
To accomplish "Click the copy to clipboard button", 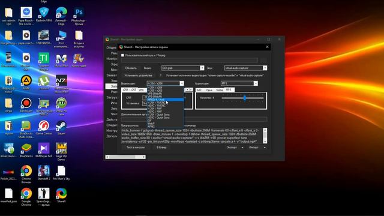I will pos(161,148).
